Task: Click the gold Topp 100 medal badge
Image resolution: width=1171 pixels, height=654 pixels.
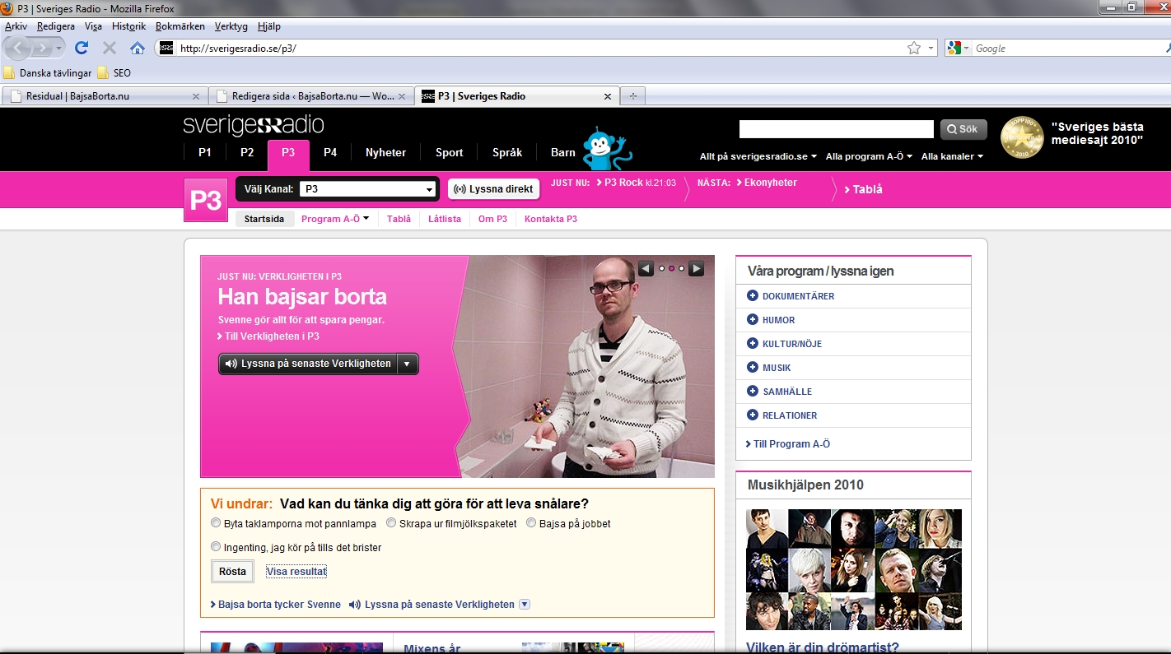Action: pyautogui.click(x=1022, y=137)
